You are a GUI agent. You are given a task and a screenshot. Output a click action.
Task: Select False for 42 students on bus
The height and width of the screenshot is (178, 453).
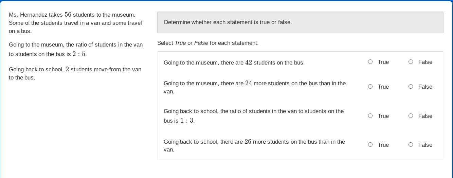coord(411,62)
